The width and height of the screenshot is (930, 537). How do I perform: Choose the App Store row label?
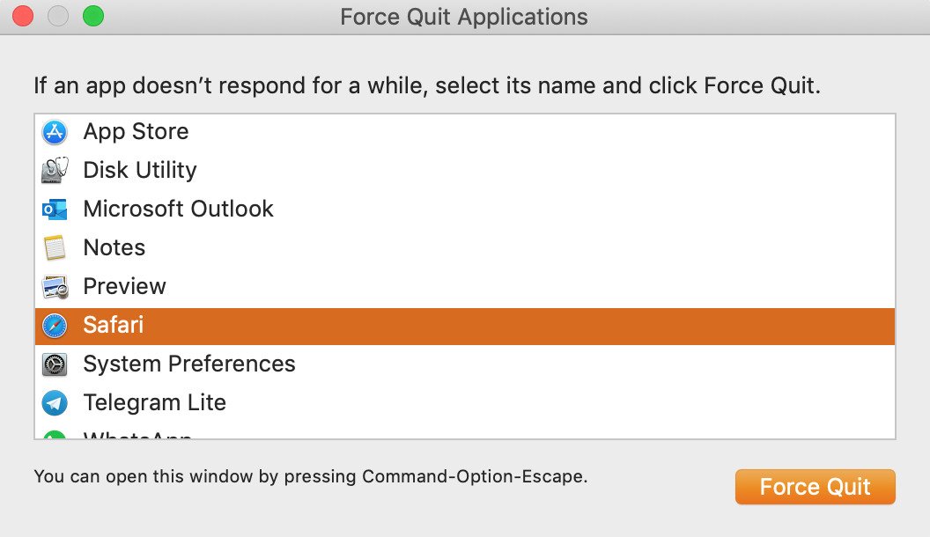click(136, 131)
